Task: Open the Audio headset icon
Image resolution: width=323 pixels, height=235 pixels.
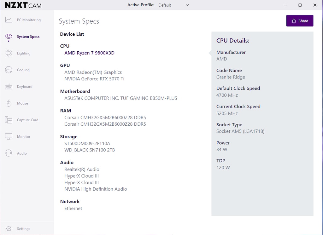Action: click(9, 153)
